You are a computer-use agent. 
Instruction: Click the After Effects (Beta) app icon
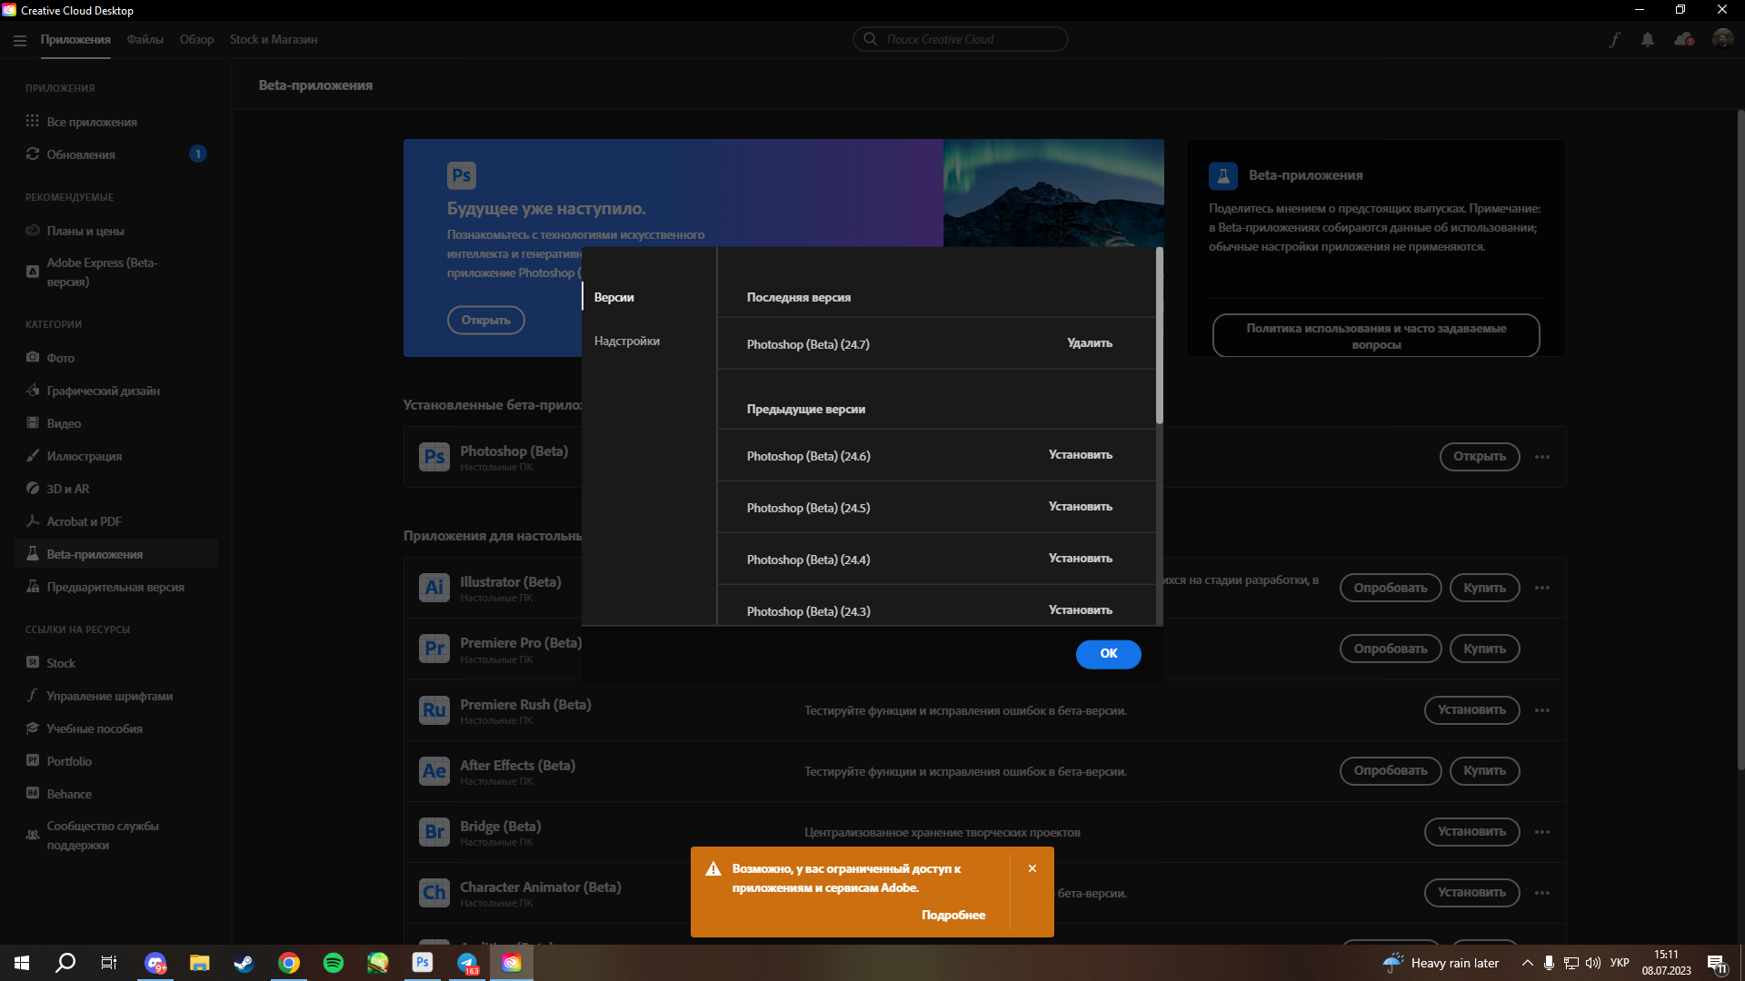[x=434, y=771]
